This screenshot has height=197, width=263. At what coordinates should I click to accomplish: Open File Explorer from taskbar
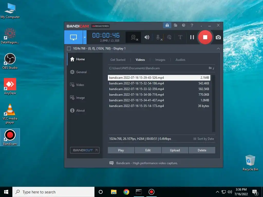[114, 192]
